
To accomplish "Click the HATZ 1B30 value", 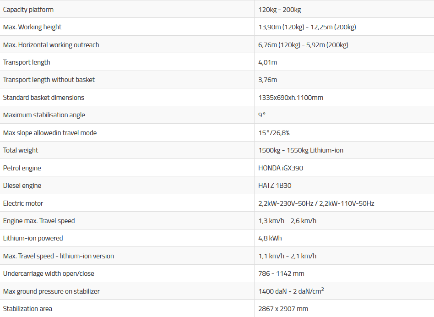I will [x=275, y=186].
